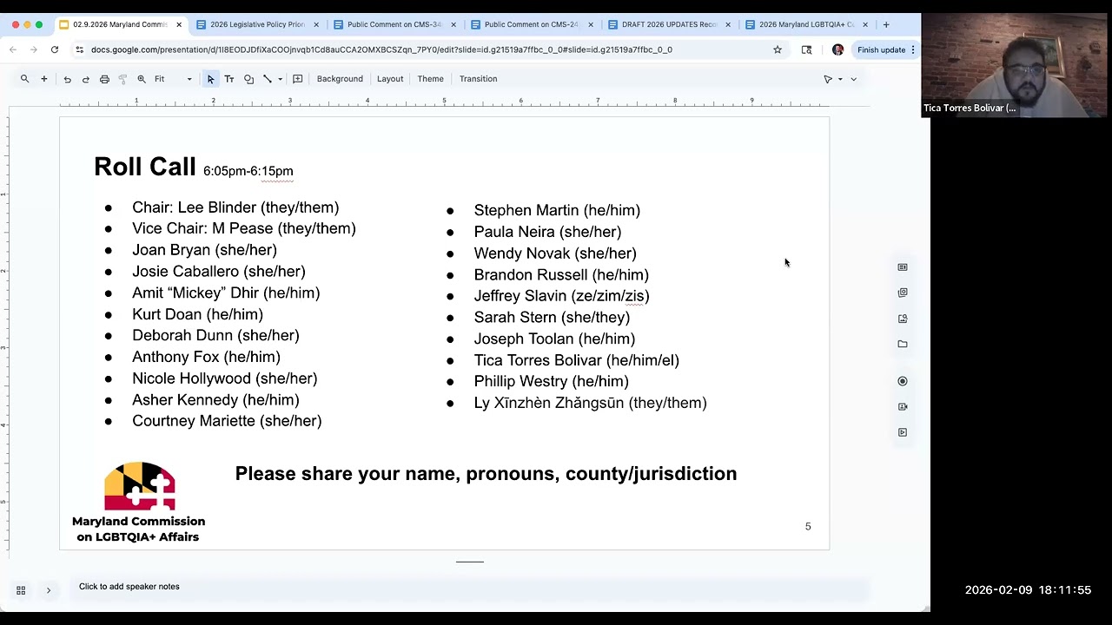Open speaker spotlight camera icon
This screenshot has height=625, width=1112.
pos(903,406)
